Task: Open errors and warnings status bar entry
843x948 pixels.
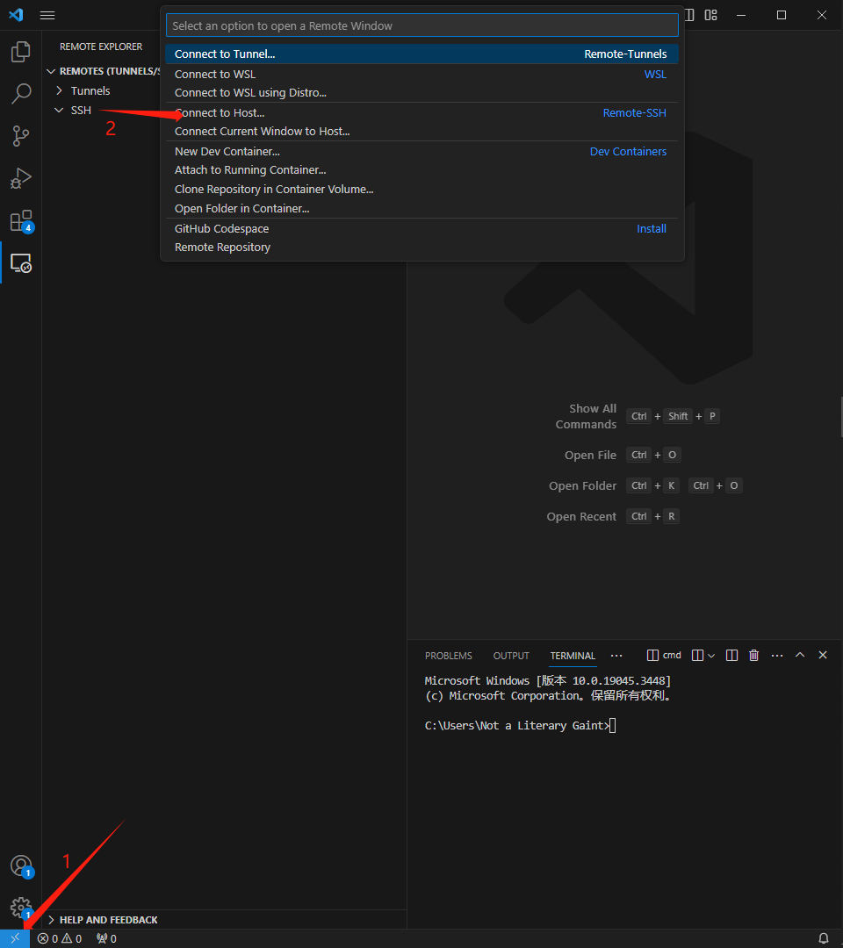Action: click(59, 938)
